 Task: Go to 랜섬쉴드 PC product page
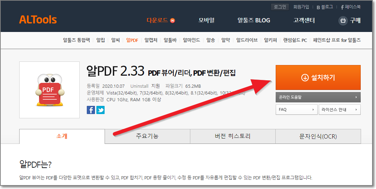point(295,40)
